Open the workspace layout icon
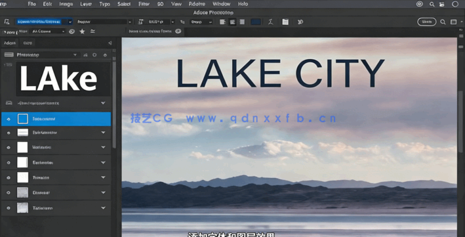The height and width of the screenshot is (237, 465). [453, 22]
